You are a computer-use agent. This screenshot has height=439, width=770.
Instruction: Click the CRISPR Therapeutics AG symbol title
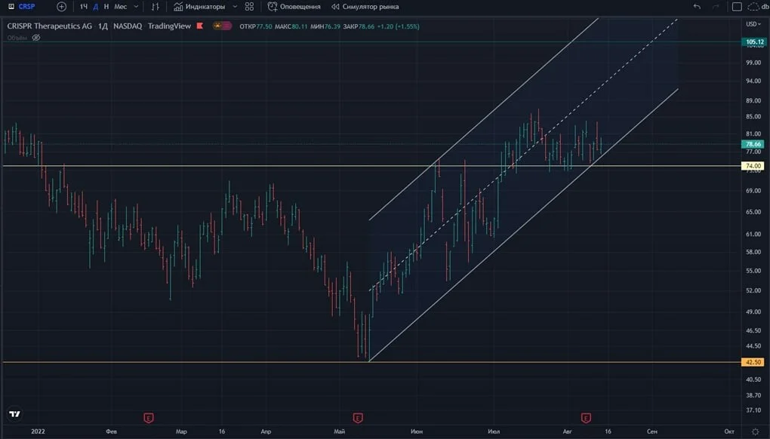50,26
